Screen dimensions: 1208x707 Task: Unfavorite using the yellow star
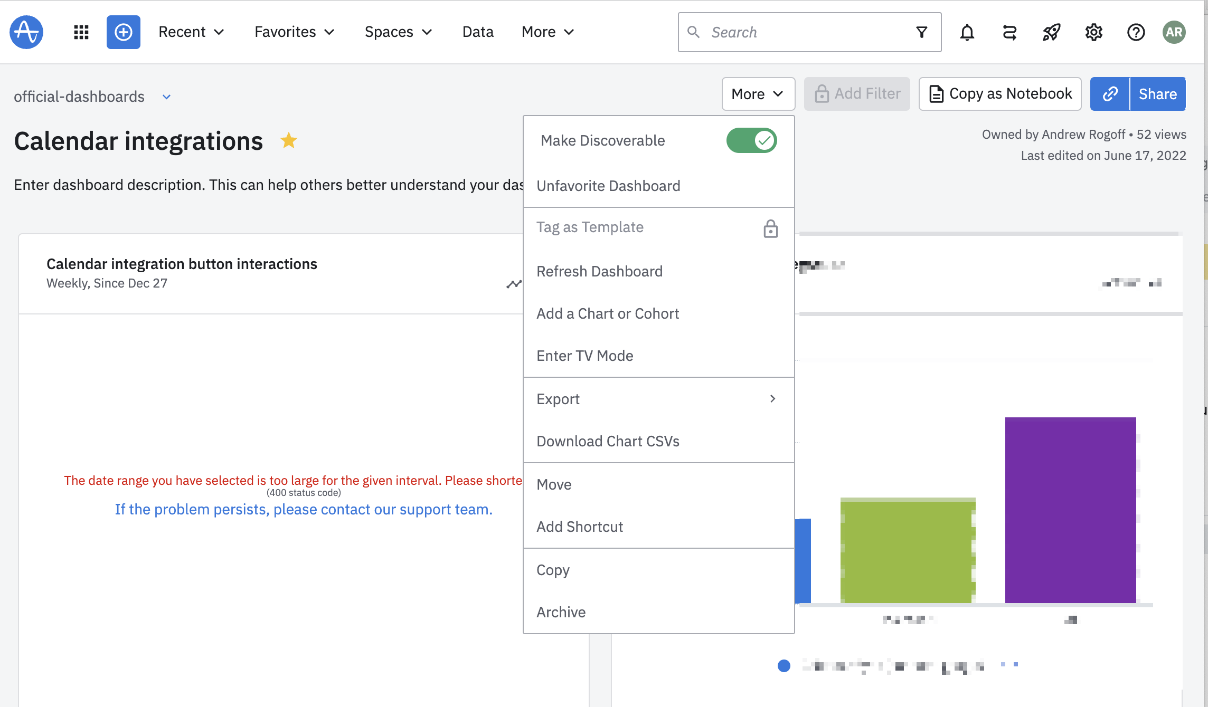pos(288,140)
